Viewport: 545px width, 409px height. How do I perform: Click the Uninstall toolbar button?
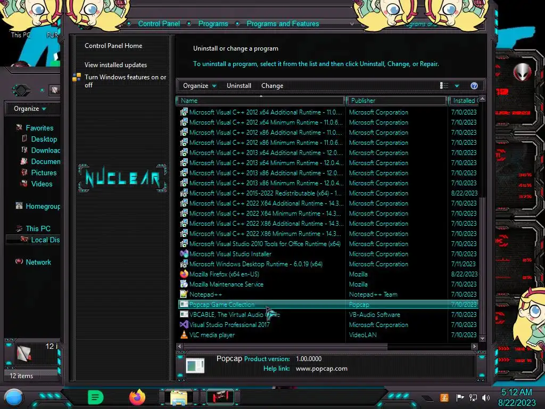(239, 86)
